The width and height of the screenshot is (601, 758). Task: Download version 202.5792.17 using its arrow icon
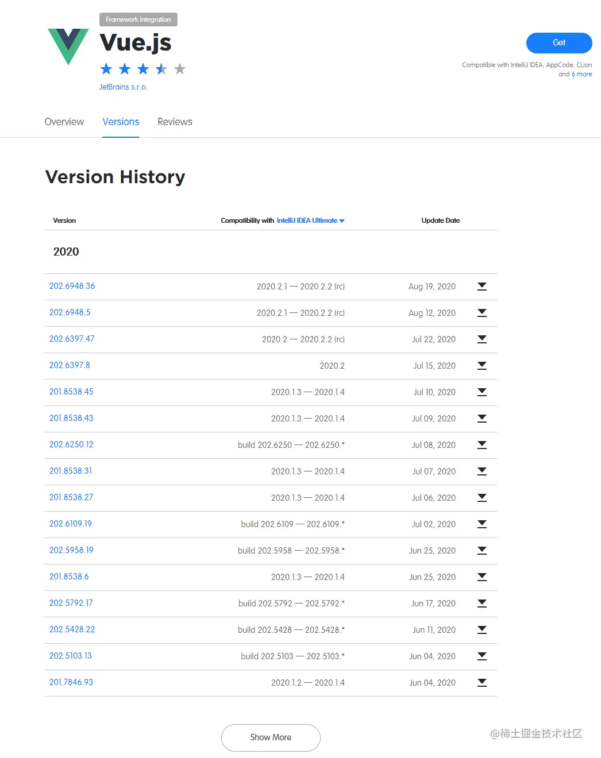point(482,604)
